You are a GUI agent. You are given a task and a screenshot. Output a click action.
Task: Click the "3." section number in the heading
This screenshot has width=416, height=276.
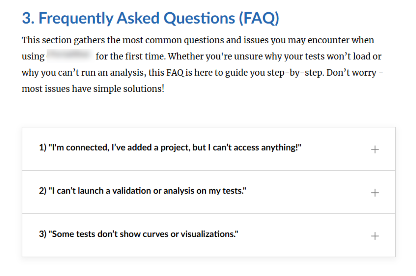point(28,18)
